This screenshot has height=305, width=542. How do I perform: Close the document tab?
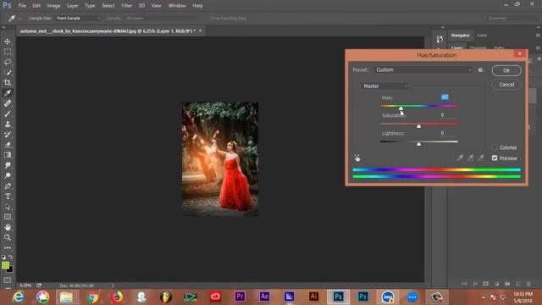click(x=200, y=30)
